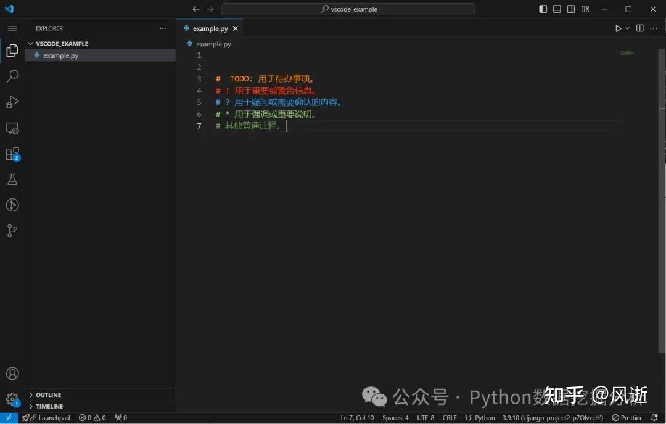Select the example.py editor tab
This screenshot has width=666, height=424.
coord(210,28)
